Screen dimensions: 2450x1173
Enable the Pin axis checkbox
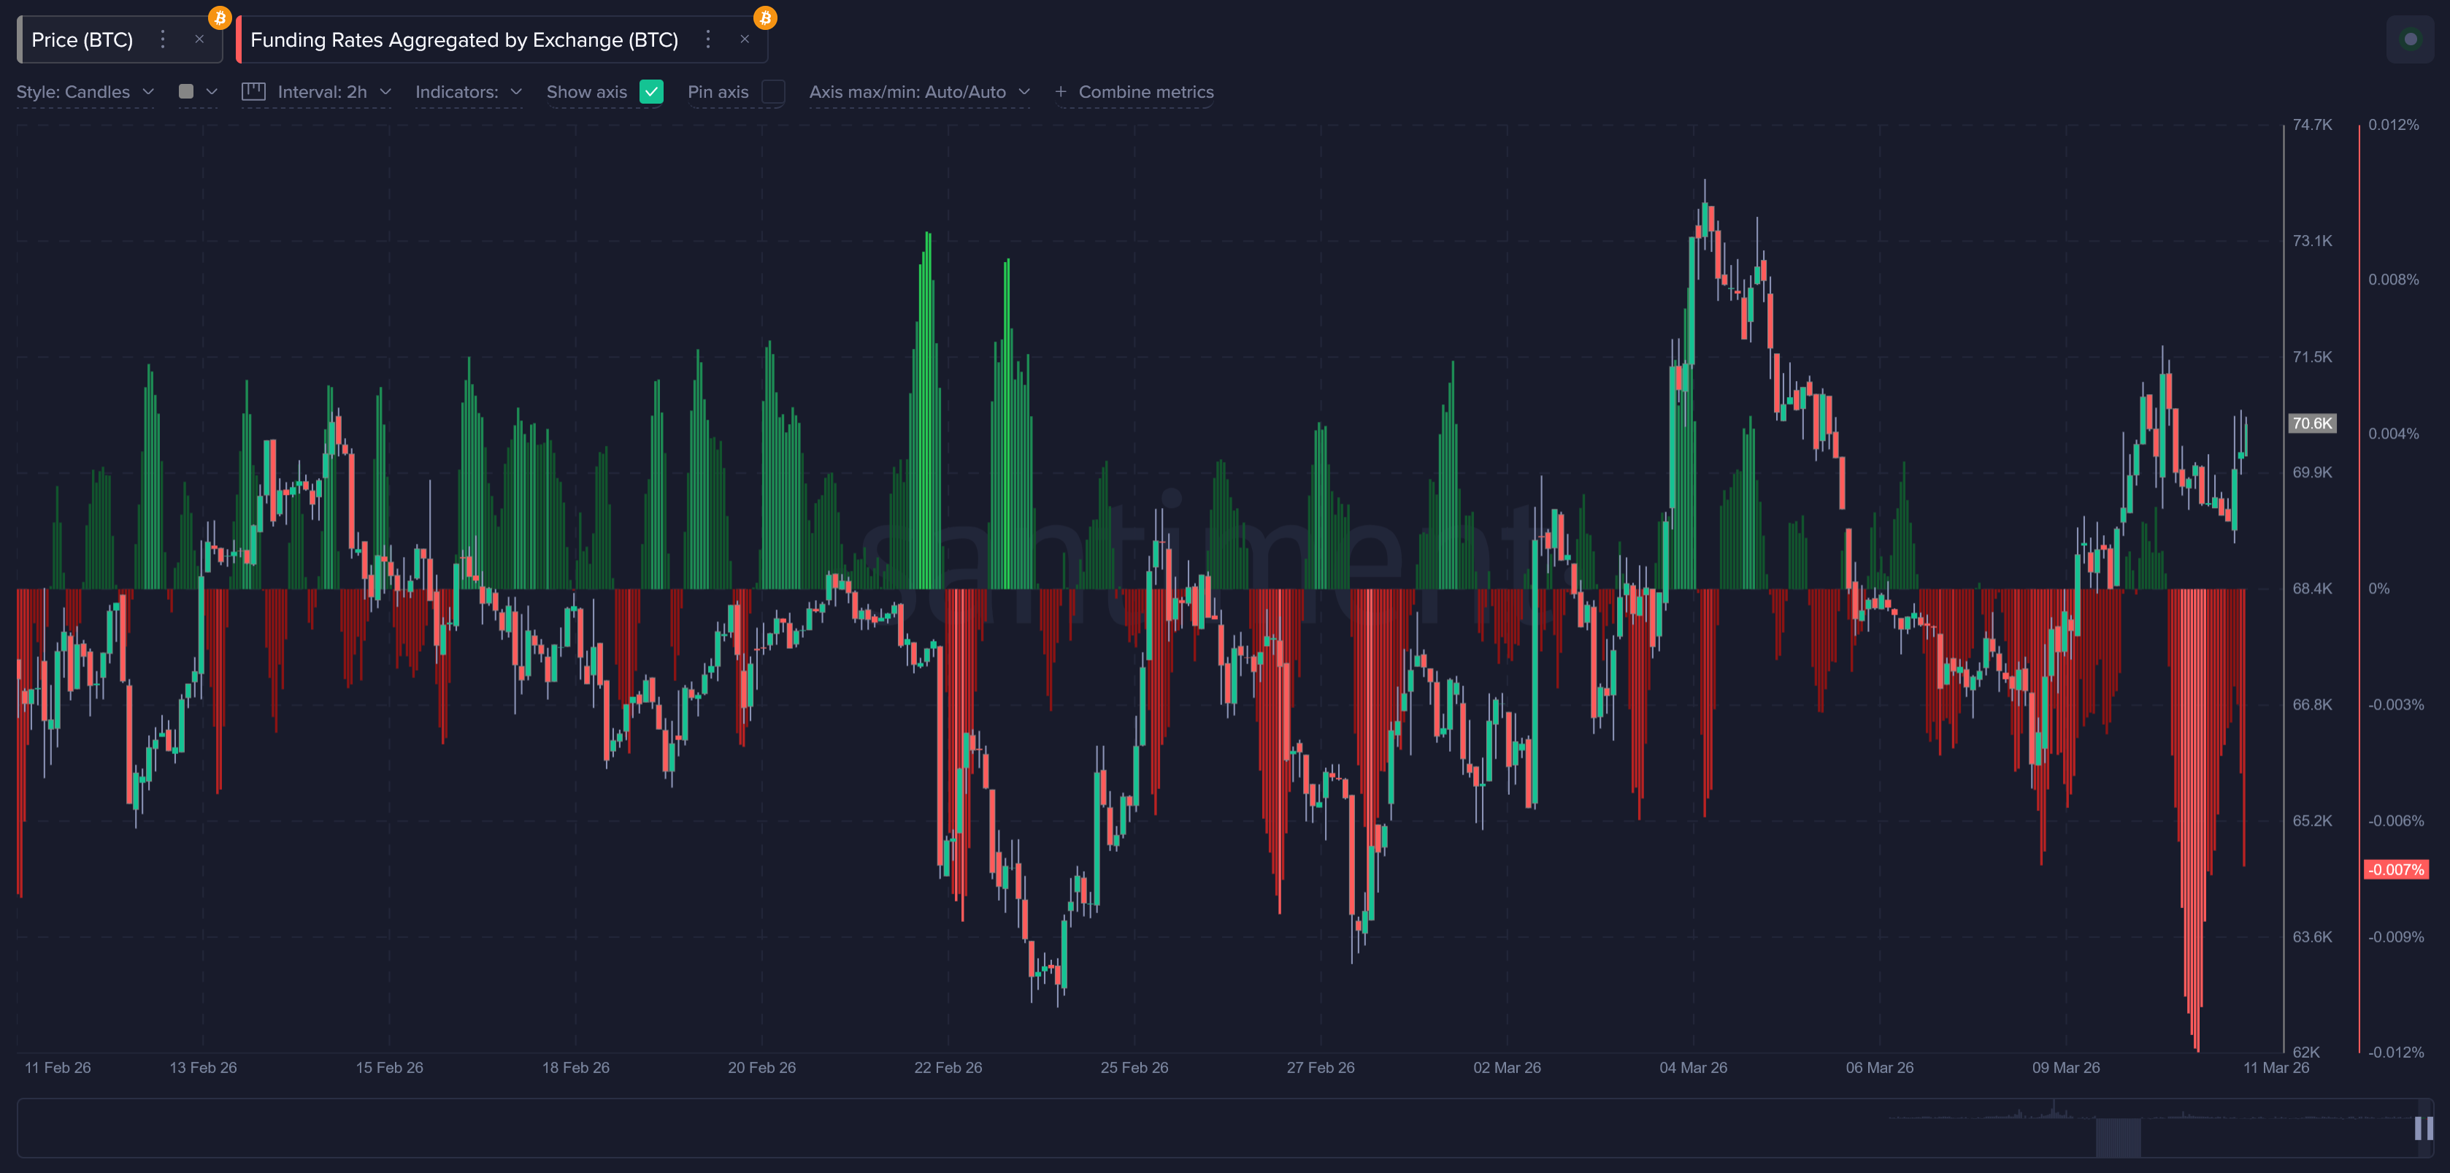pyautogui.click(x=773, y=91)
